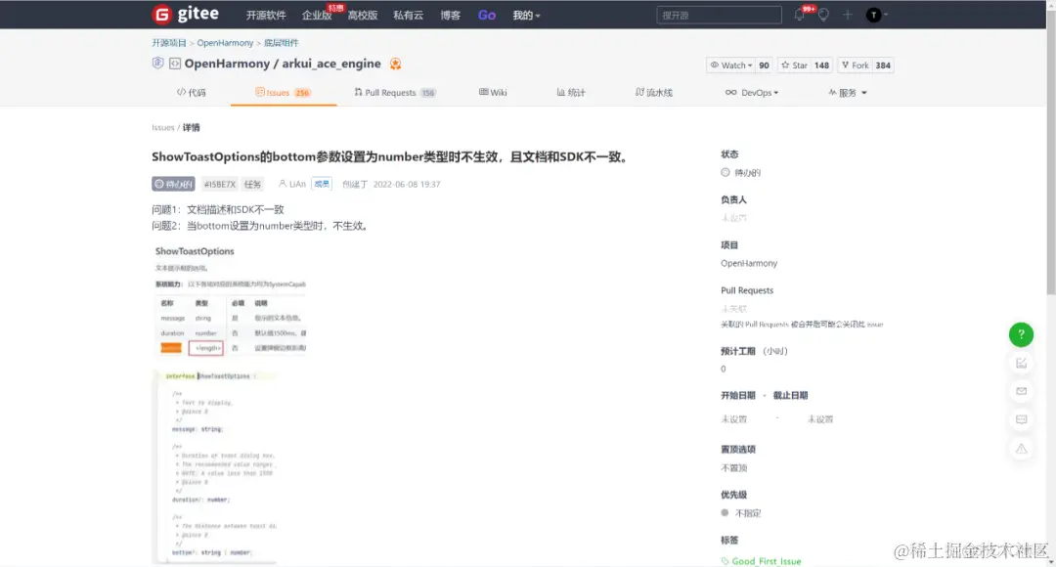Open the floating mail contact icon
1056x567 pixels.
click(1021, 389)
